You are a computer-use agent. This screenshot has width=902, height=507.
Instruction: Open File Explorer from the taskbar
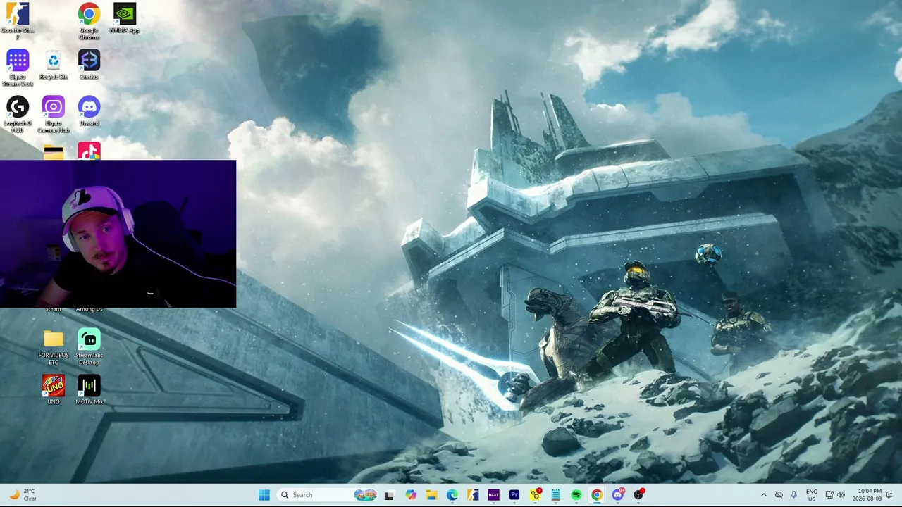(x=431, y=495)
